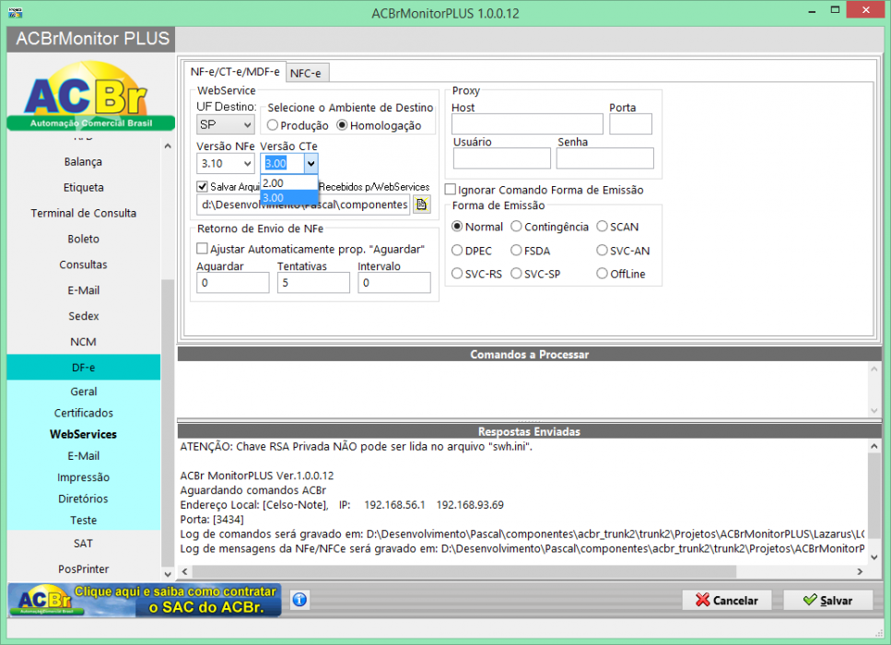Open the top-level E-Mail section

[x=84, y=290]
